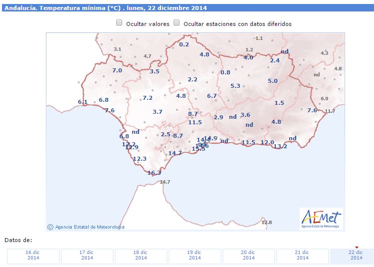This screenshot has height=267, width=374.
Task: Click the red marker above 22 dic
Action: coord(357,247)
